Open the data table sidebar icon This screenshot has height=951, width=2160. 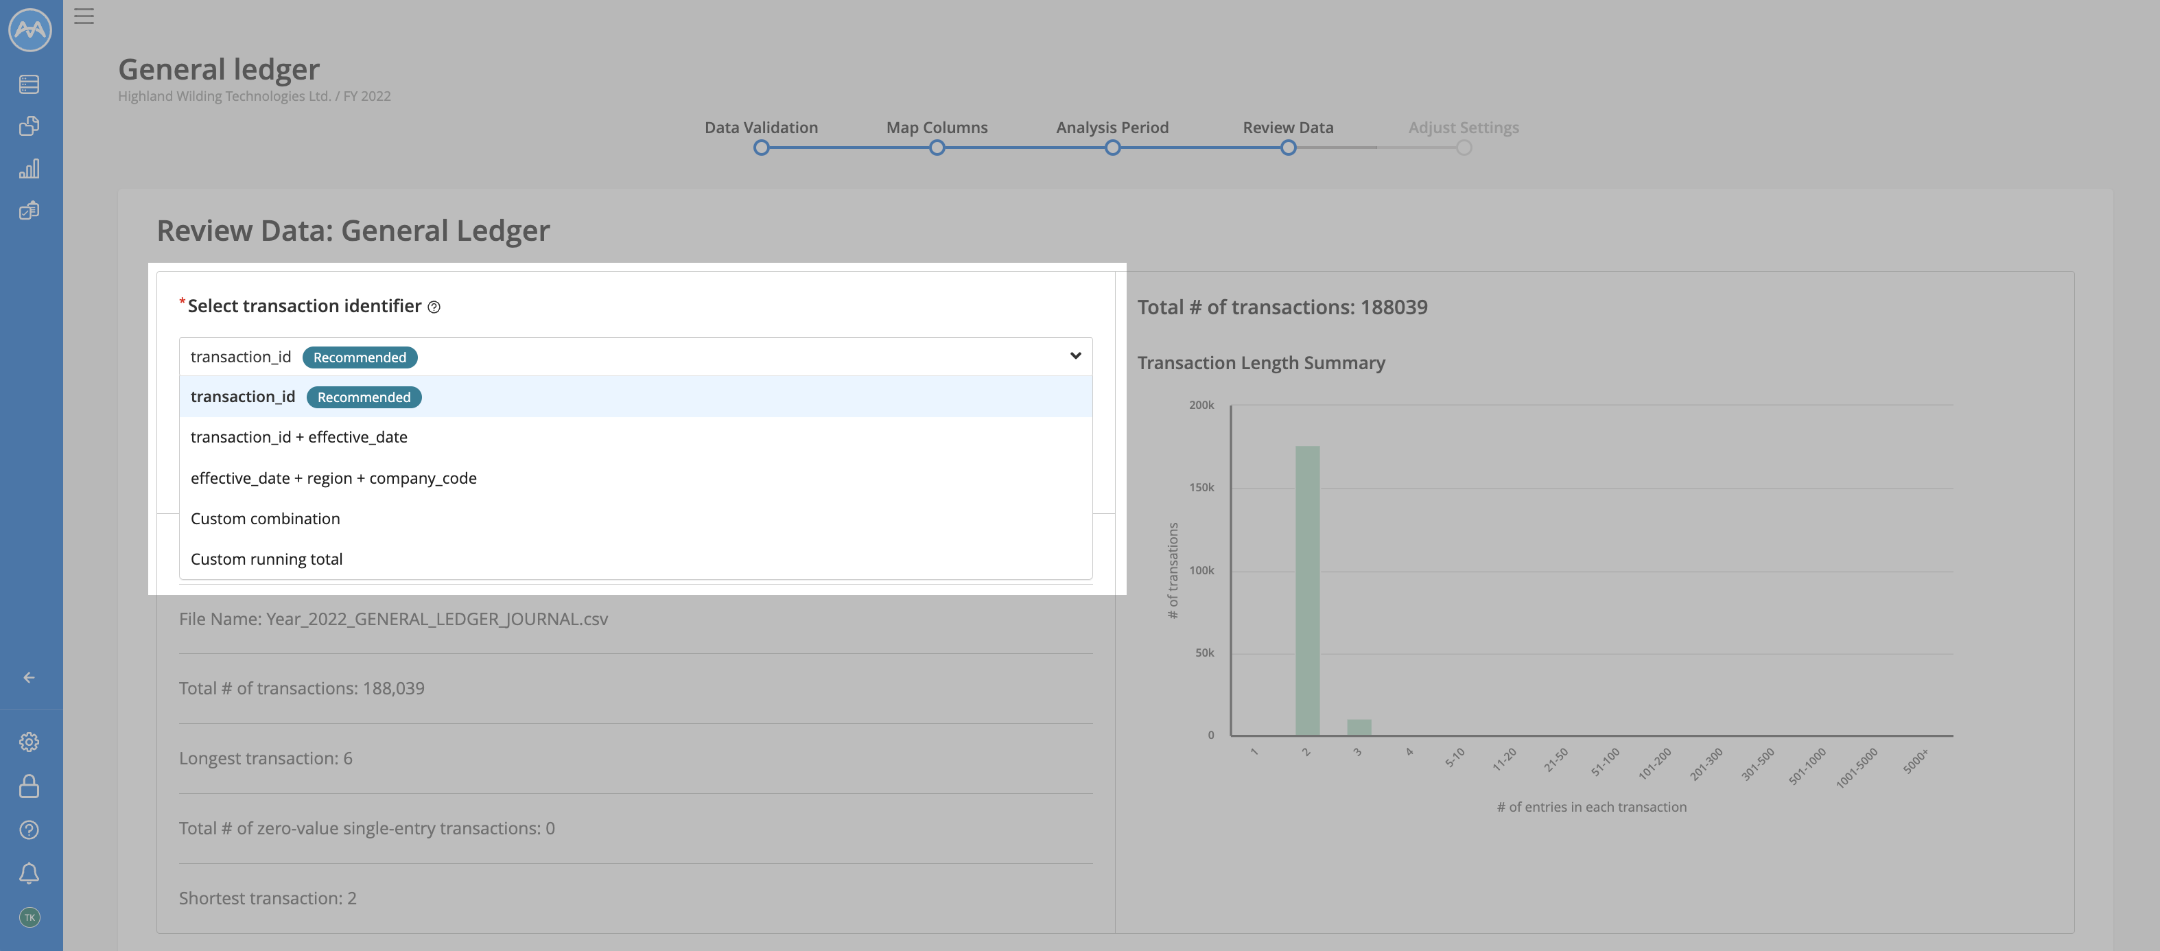(x=30, y=84)
